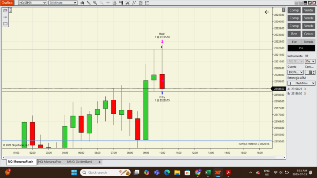This screenshot has width=317, height=178.
Task: Activate the zoom in magnifier tool
Action: 95,3
